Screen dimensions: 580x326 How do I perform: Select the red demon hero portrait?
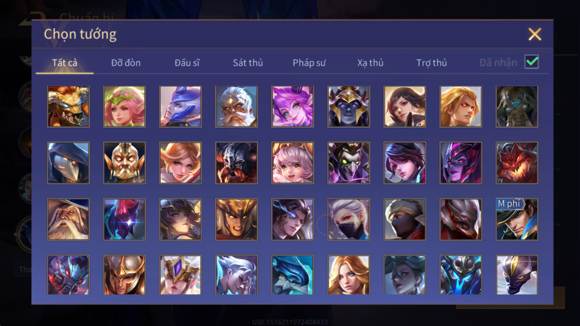[x=517, y=163]
